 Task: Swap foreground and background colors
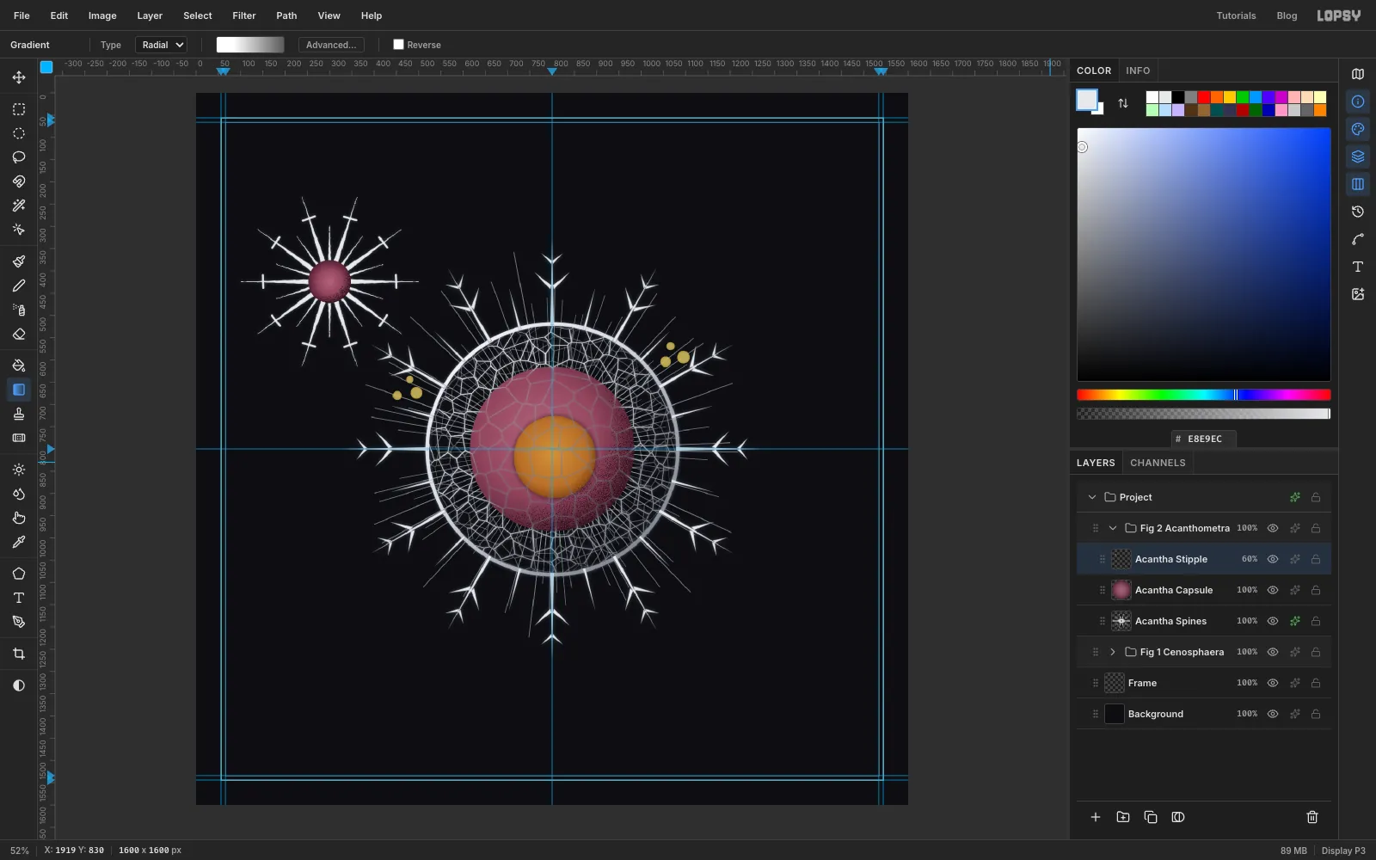tap(1123, 103)
